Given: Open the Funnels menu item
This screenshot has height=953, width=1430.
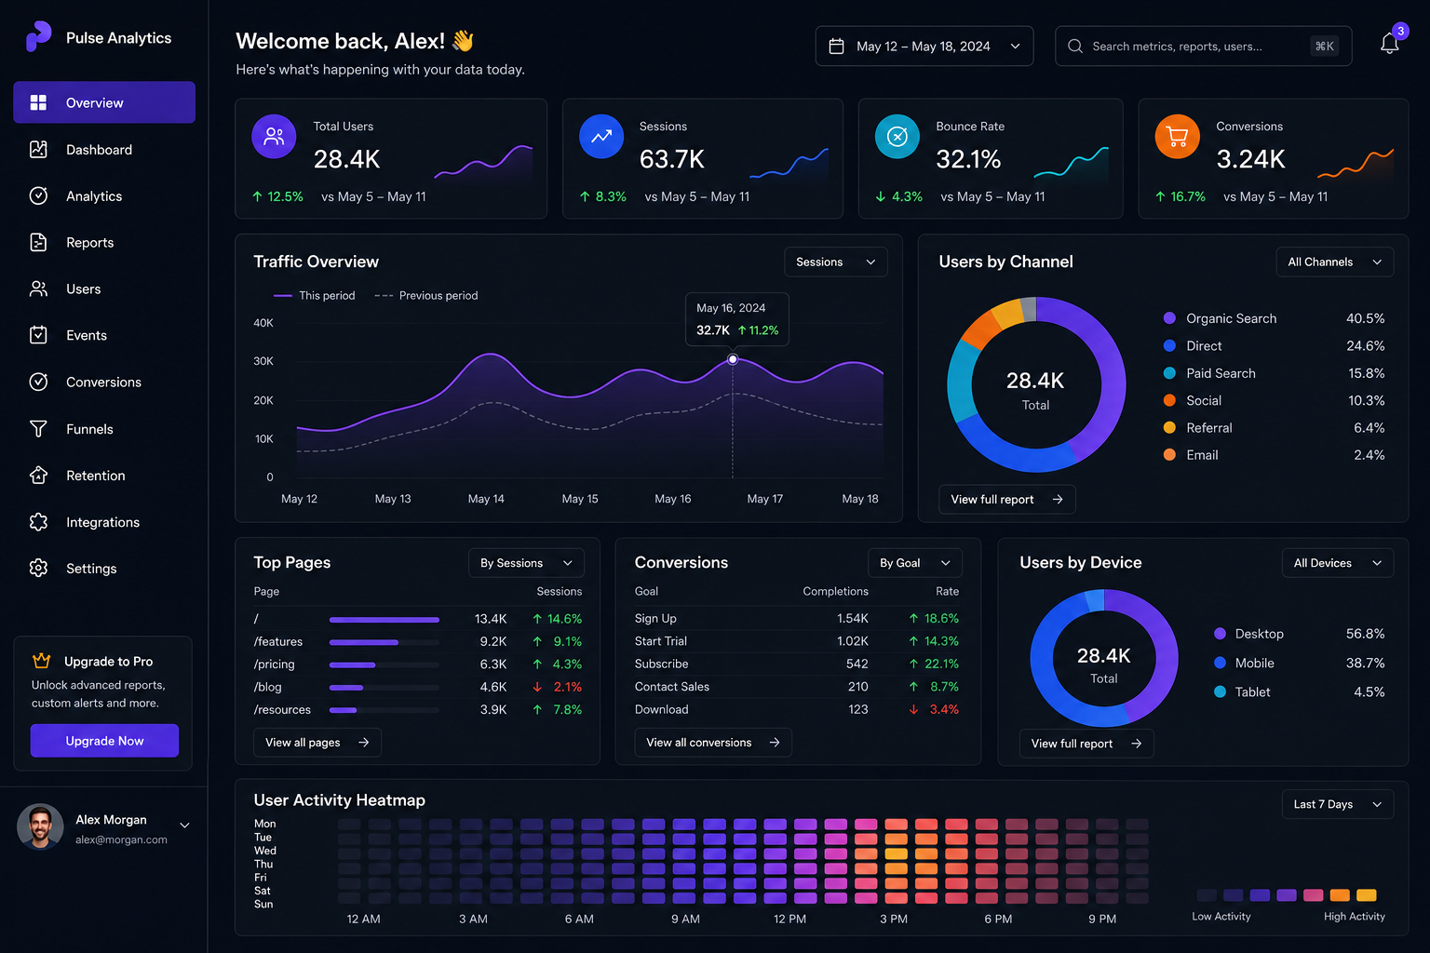Looking at the screenshot, I should click(104, 428).
